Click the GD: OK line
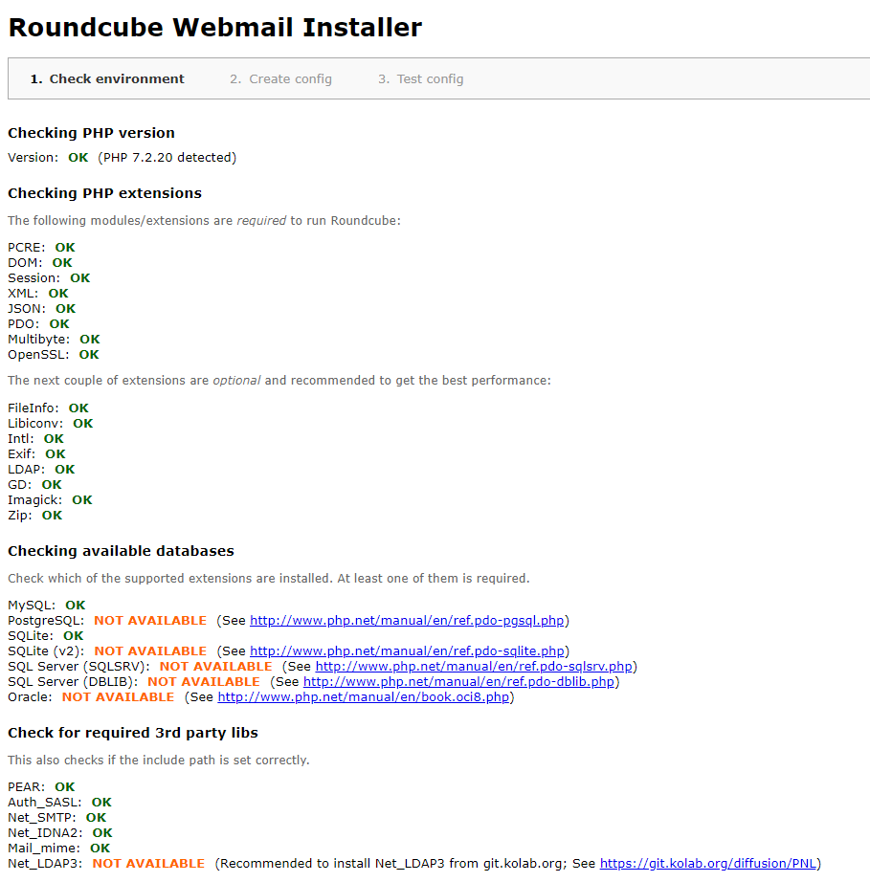This screenshot has width=870, height=882. click(x=34, y=484)
